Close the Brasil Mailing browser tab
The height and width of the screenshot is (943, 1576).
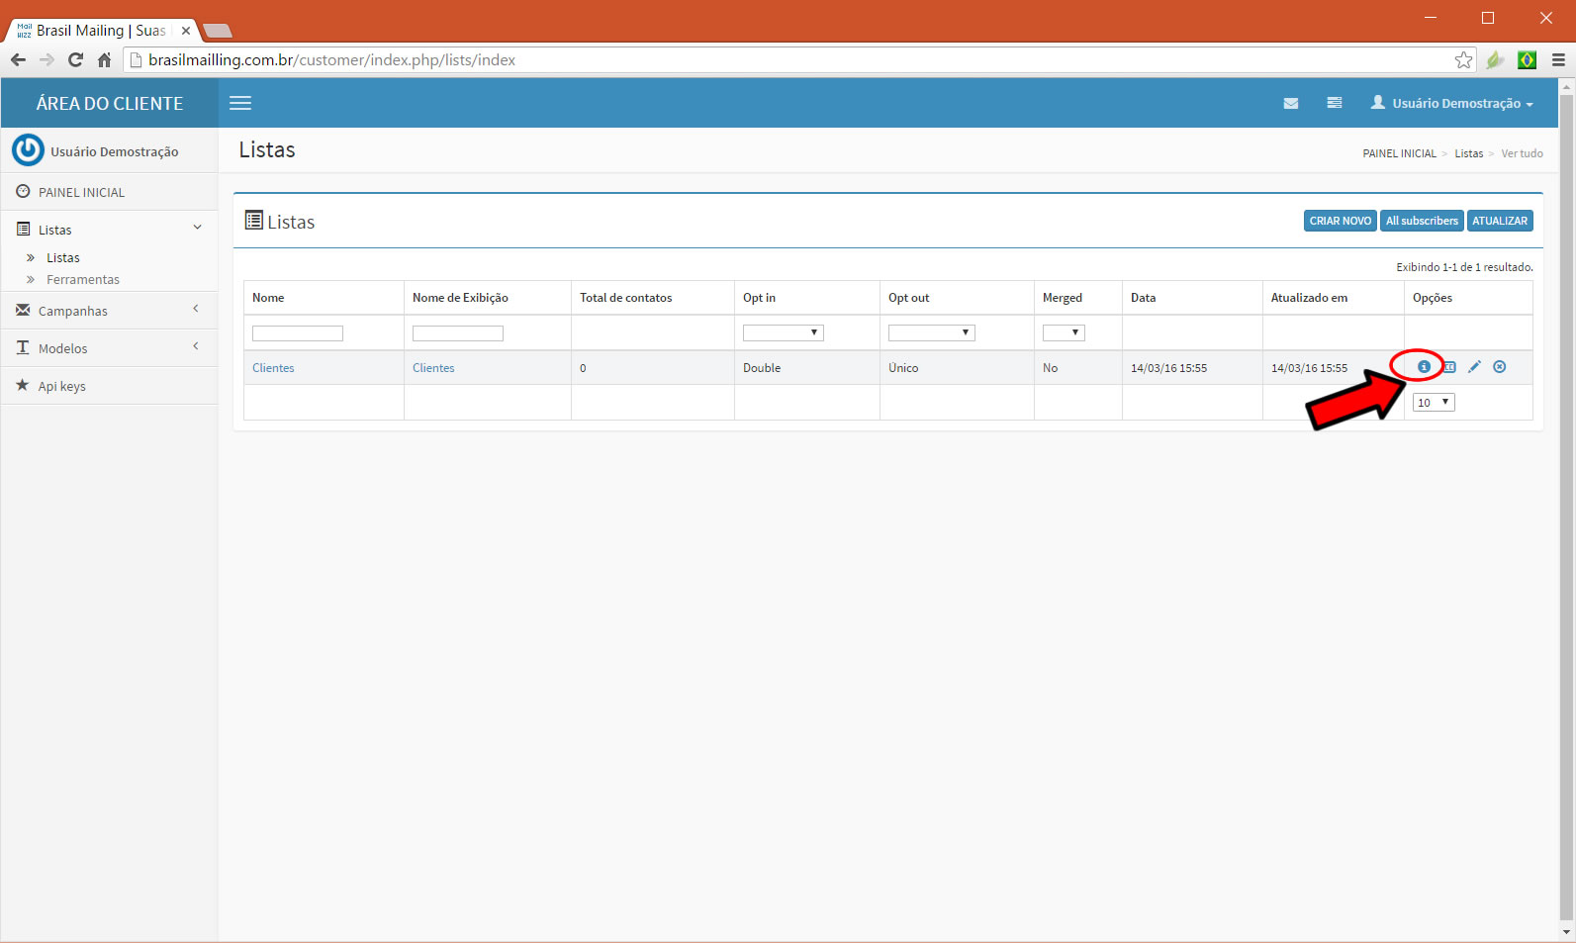coord(186,31)
